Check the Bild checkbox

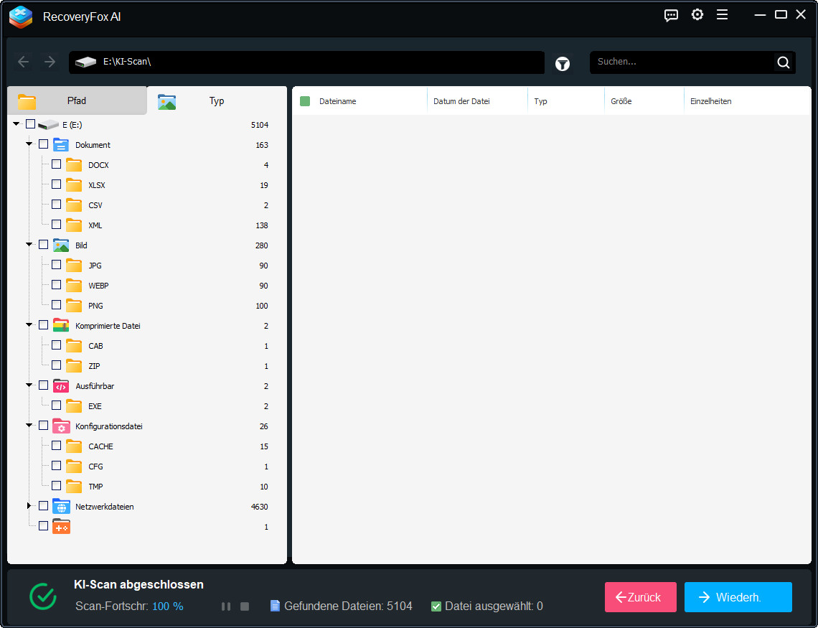(x=43, y=245)
